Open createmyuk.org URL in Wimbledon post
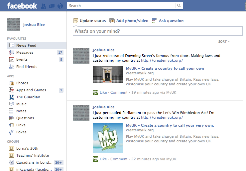246x171 pixels. [162, 117]
